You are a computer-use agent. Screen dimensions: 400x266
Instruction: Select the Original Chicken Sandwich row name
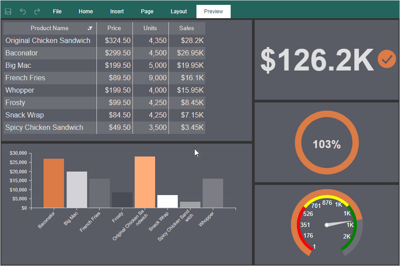pos(48,40)
